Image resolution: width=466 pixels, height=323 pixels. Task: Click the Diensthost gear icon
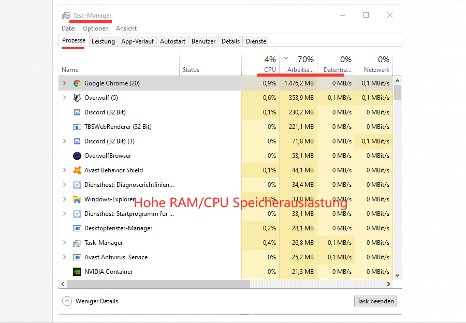(x=77, y=184)
